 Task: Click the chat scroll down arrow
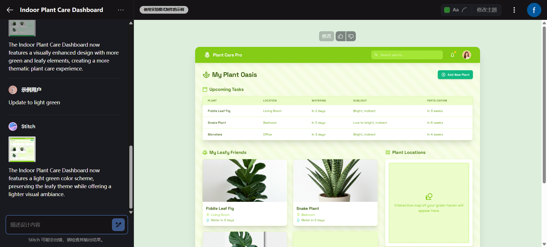coord(131,212)
